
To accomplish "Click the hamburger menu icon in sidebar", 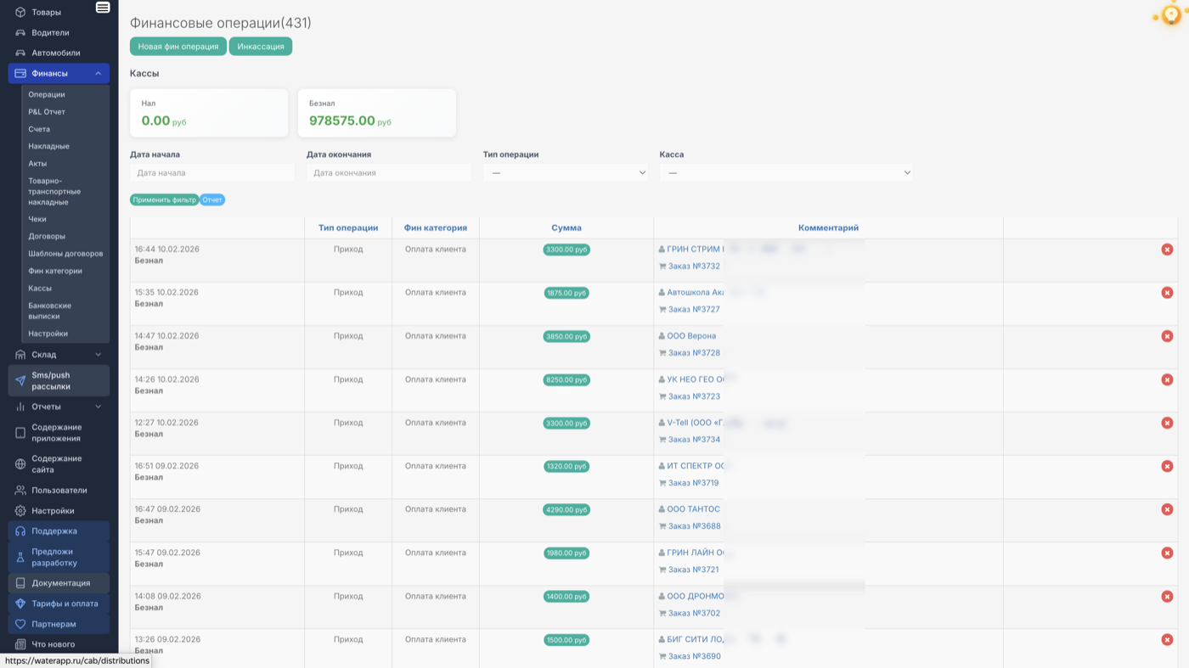I will point(103,8).
